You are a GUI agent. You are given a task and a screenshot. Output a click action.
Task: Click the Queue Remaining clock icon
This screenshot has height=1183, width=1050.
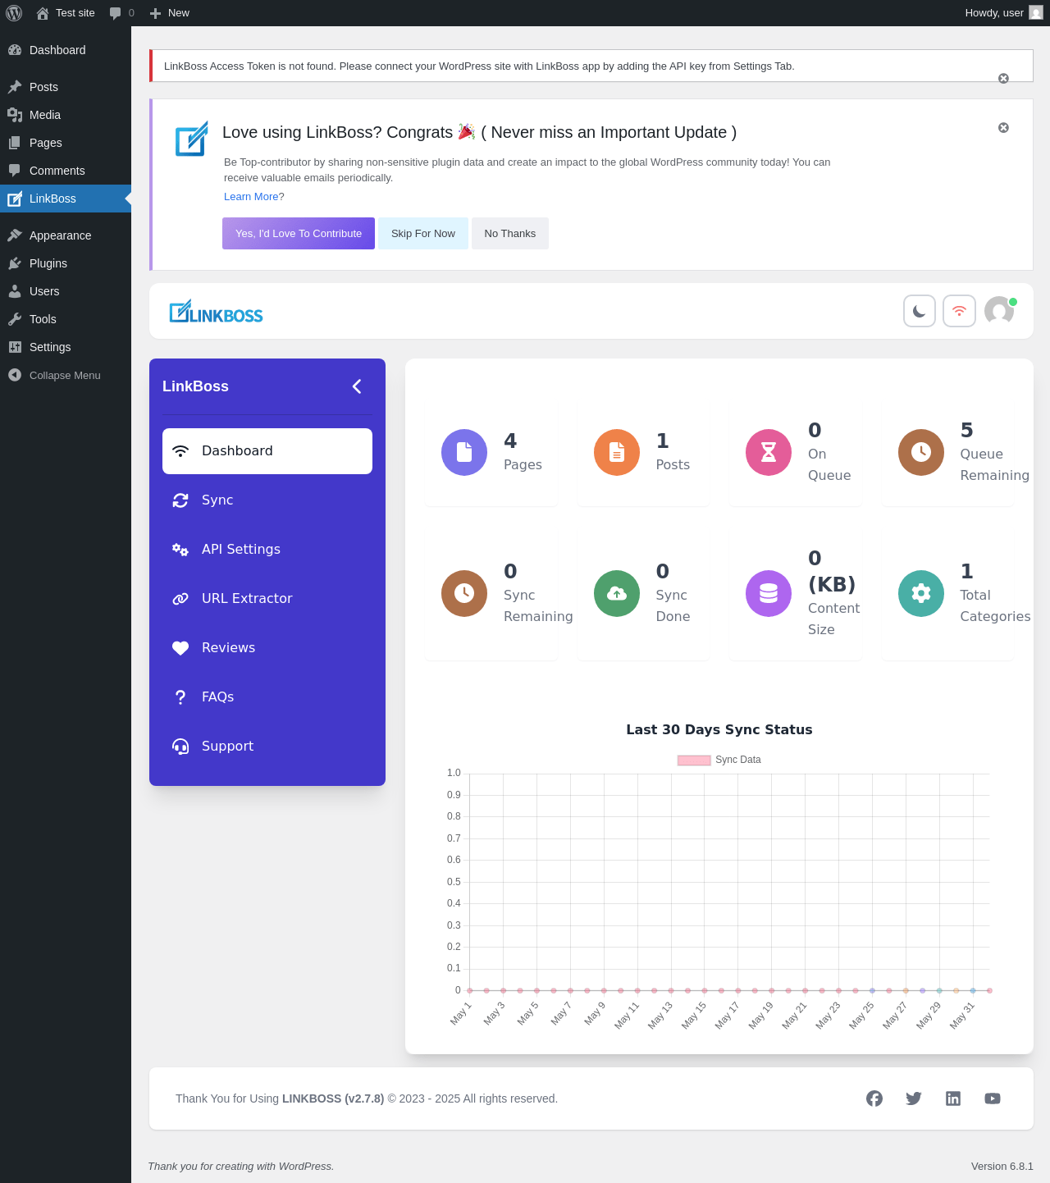[921, 452]
